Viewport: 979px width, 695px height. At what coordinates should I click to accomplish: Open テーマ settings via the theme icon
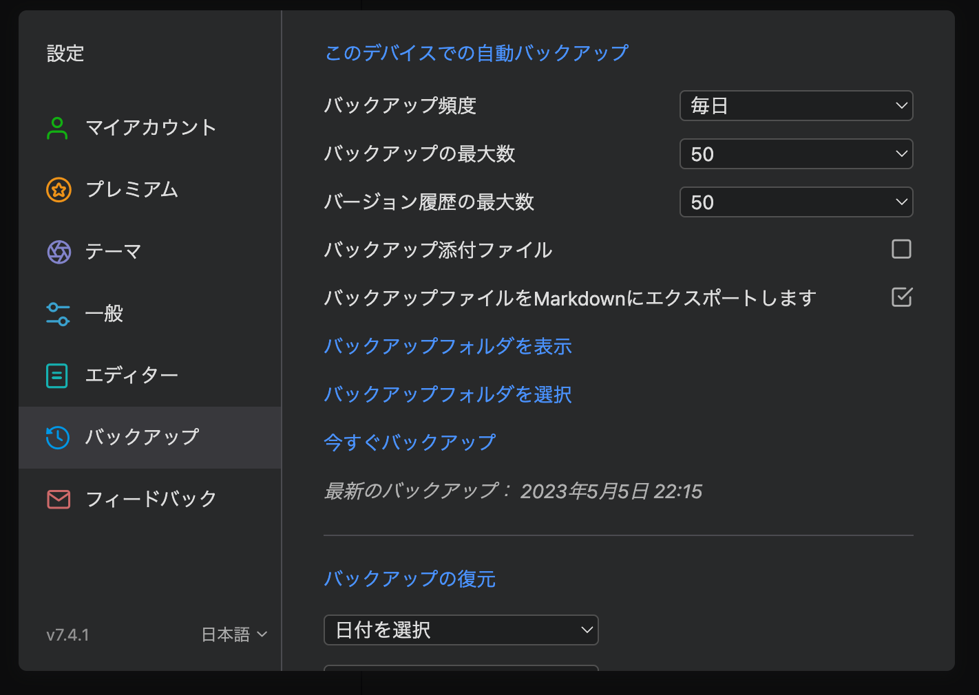[59, 252]
